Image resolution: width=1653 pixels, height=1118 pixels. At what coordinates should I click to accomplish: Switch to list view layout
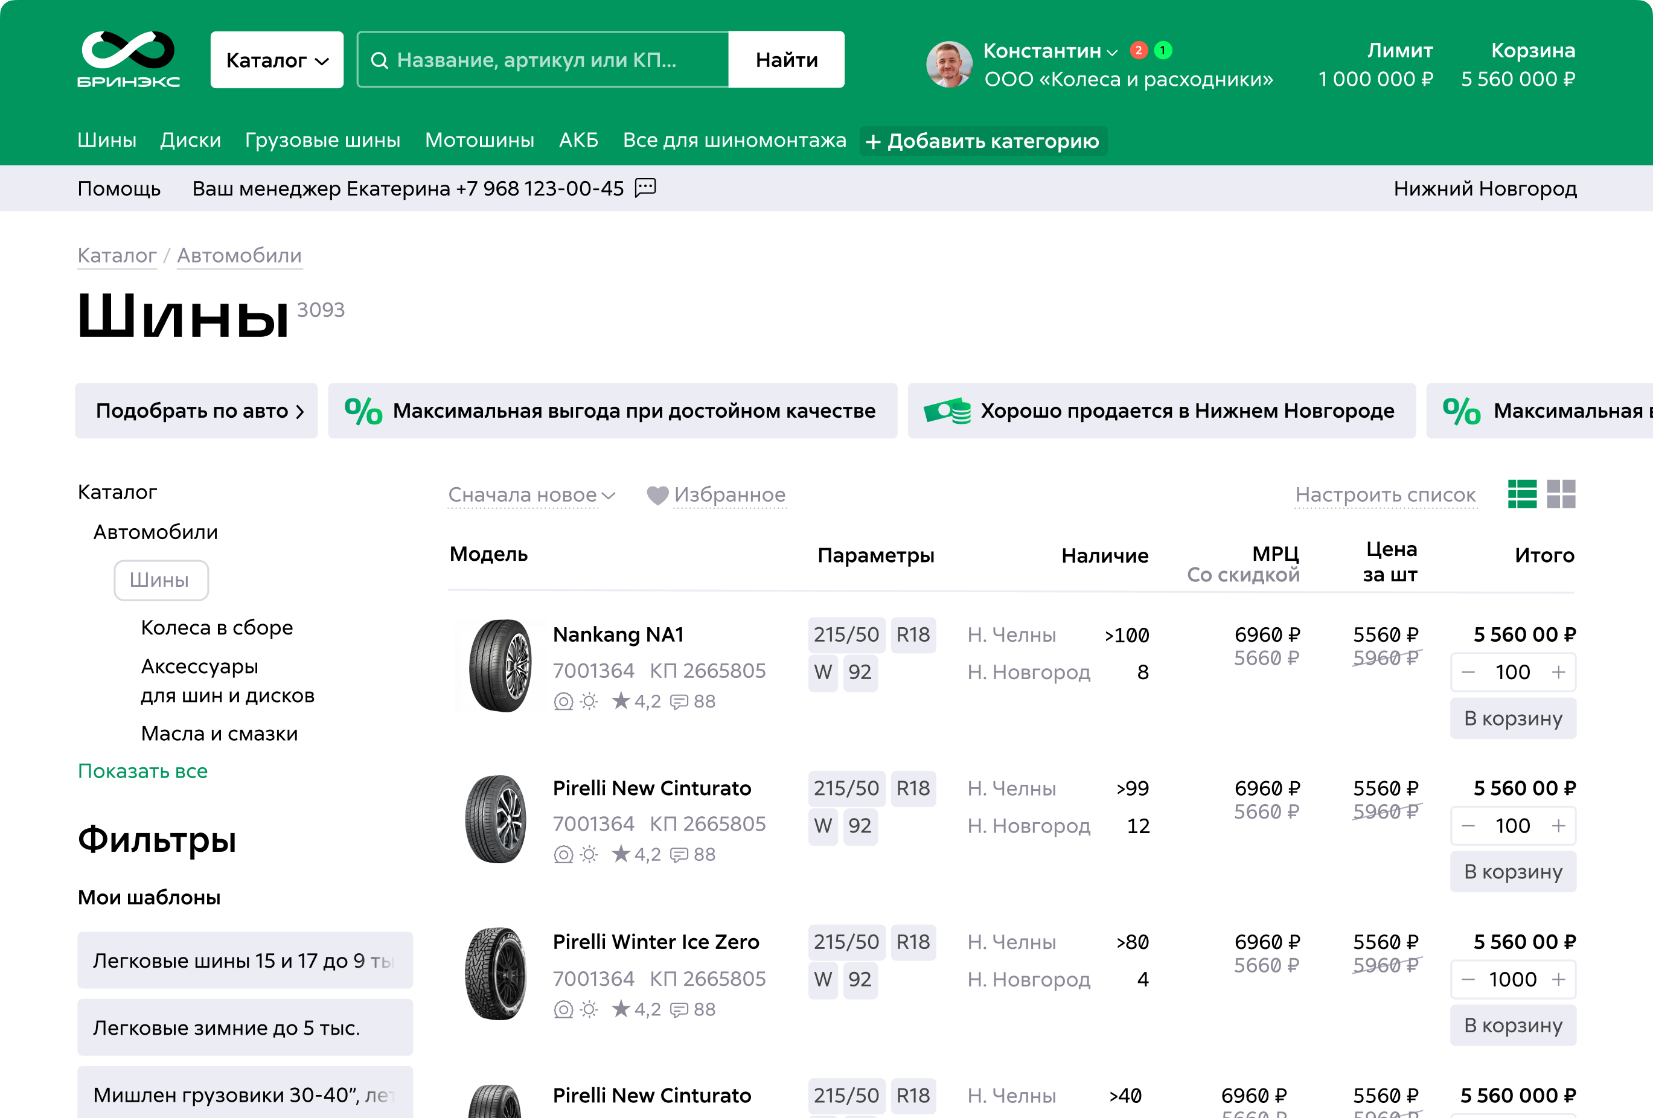click(1521, 494)
